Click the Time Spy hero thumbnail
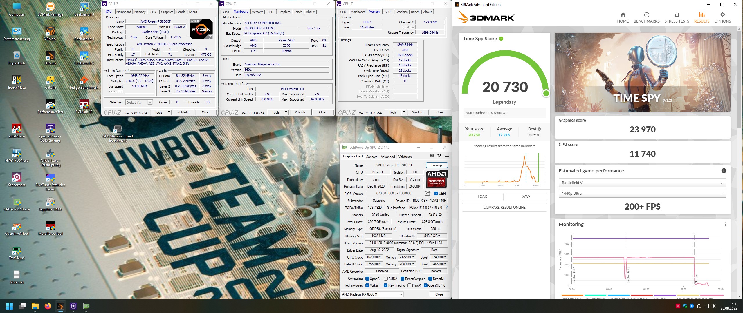 (642, 72)
